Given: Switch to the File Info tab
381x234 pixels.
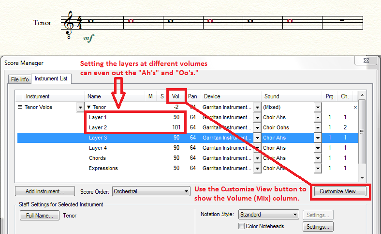Looking at the screenshot, I should point(20,79).
